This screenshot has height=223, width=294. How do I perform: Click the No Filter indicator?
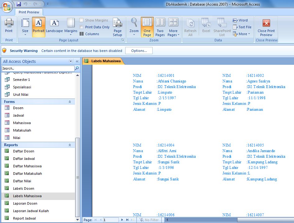pyautogui.click(x=149, y=220)
